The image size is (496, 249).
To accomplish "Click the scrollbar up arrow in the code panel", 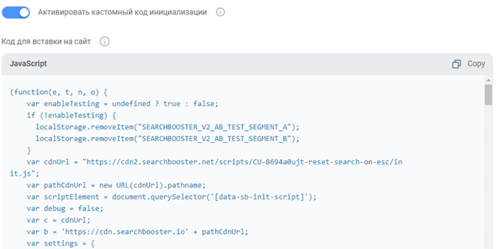I will [488, 81].
